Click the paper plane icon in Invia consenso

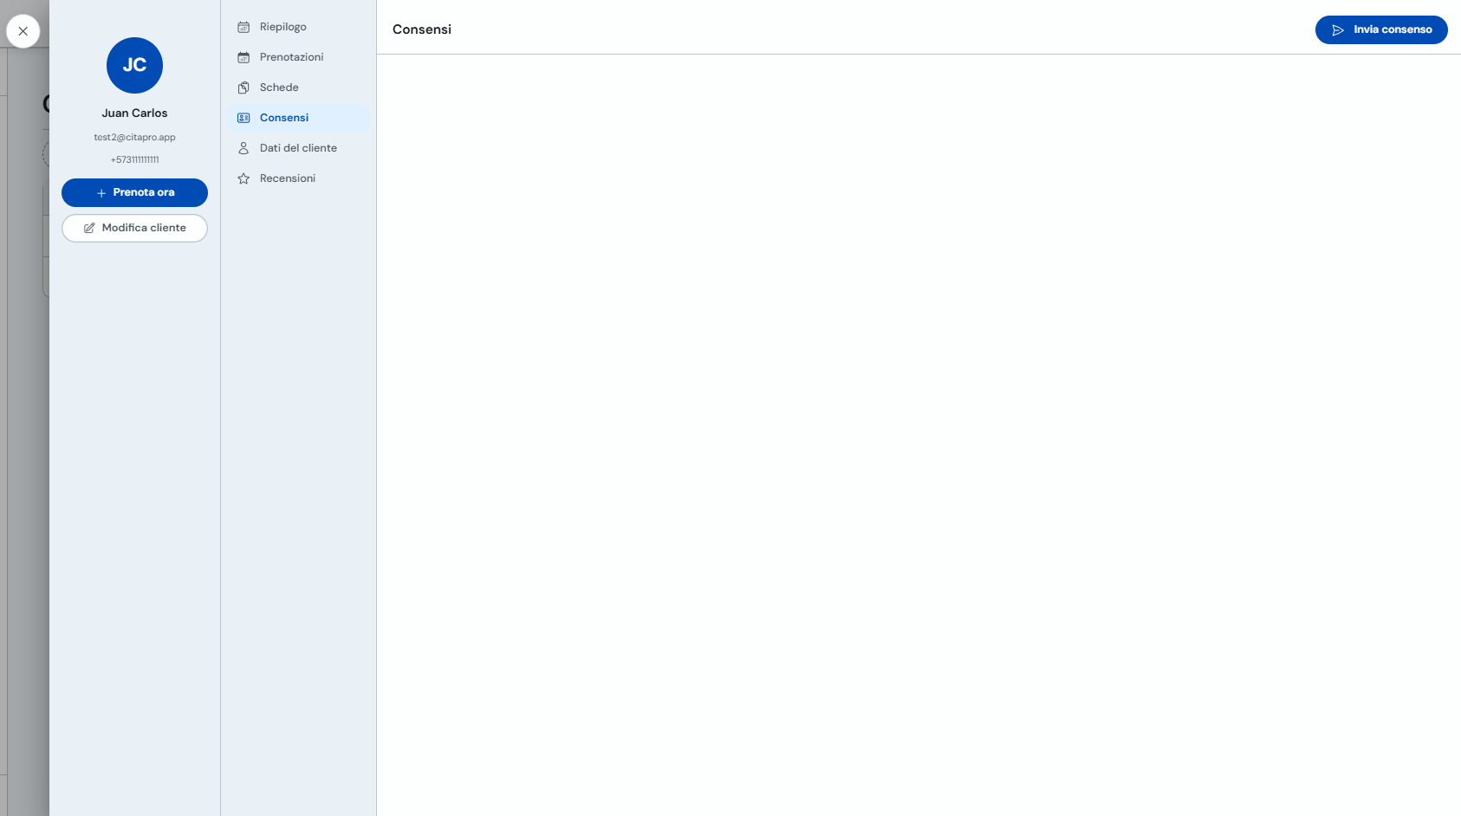(x=1338, y=30)
